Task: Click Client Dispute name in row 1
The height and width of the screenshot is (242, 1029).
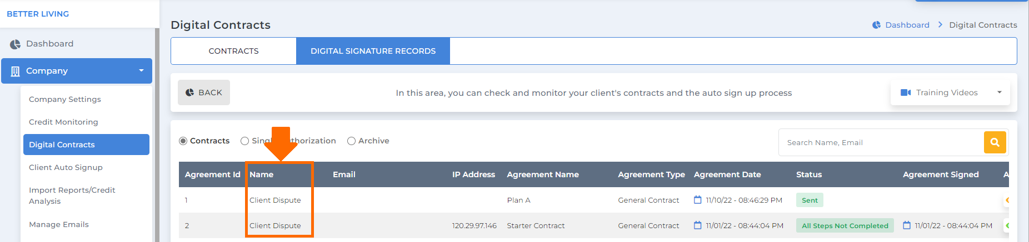Action: click(x=275, y=200)
